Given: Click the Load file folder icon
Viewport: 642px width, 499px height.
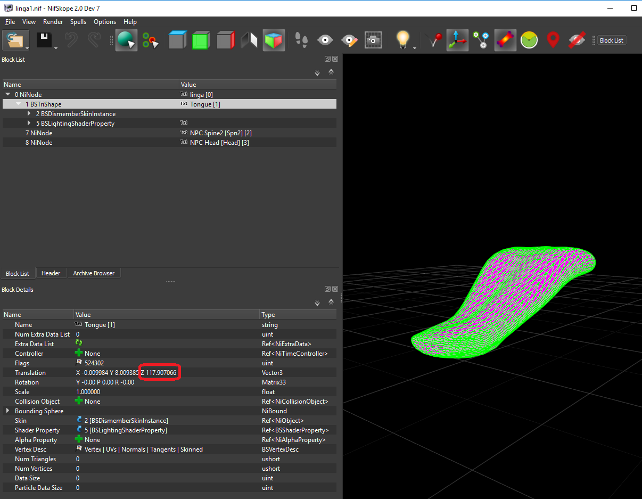Looking at the screenshot, I should pos(15,40).
